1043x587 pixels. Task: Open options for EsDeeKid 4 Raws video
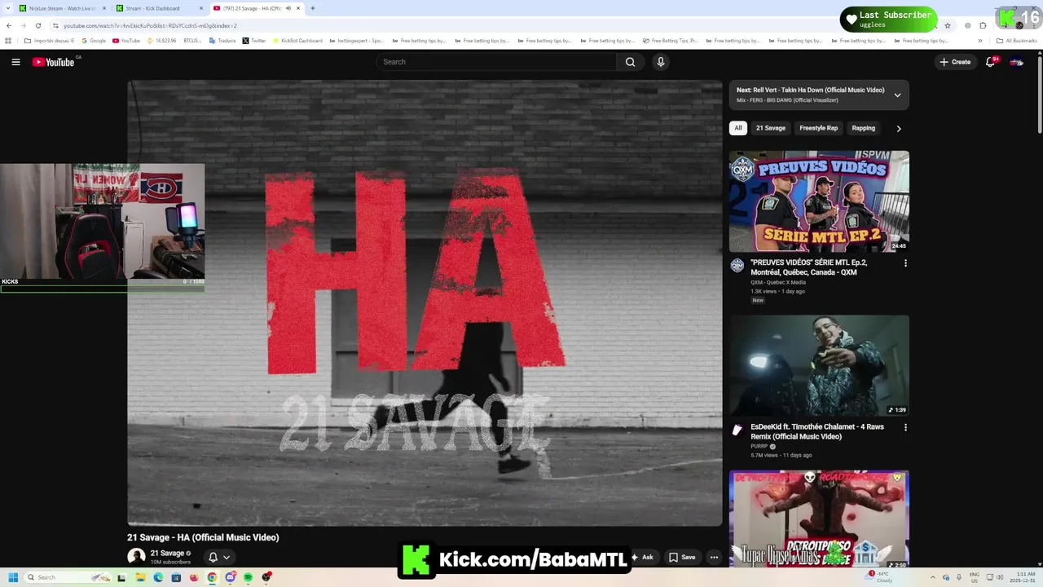(x=905, y=427)
